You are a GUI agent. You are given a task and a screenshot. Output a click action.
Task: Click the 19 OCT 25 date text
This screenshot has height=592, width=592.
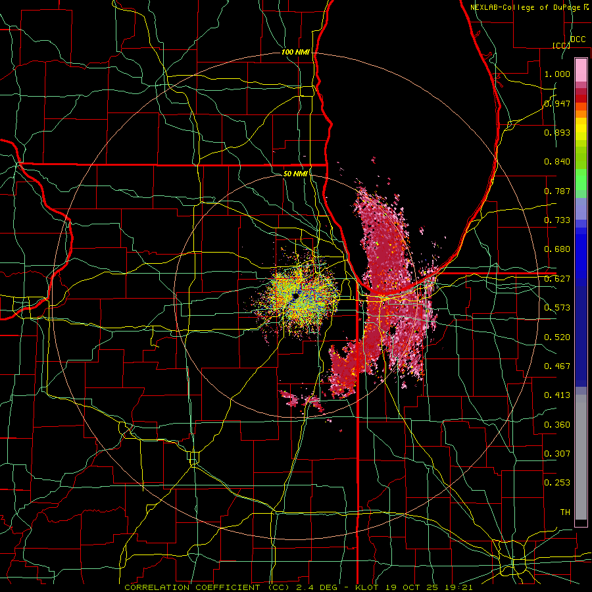point(413,587)
